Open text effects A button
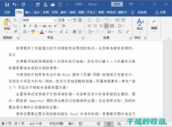Viewport: 172px width, 127px height. pyautogui.click(x=25, y=32)
